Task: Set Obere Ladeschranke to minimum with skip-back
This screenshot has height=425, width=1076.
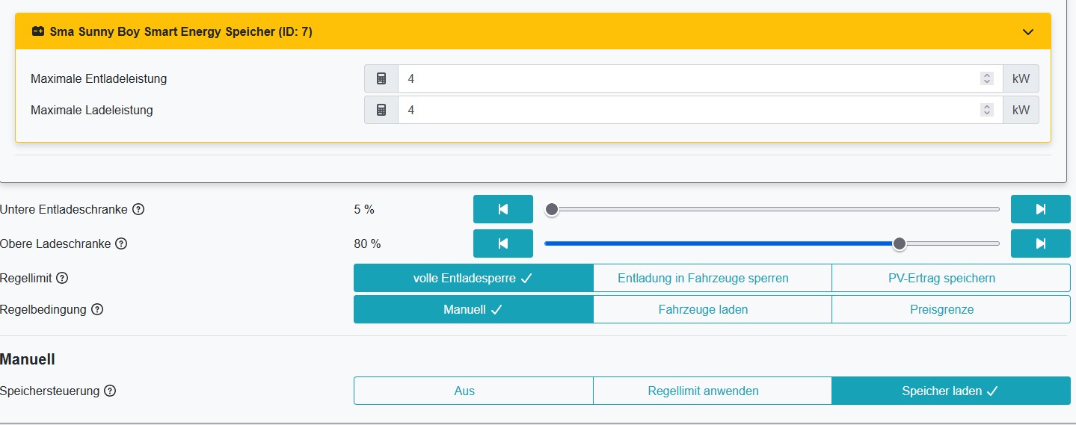Action: pyautogui.click(x=502, y=243)
